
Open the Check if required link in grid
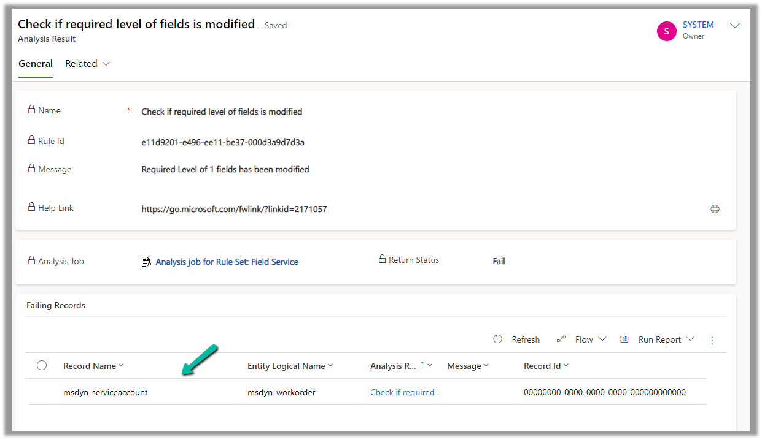[403, 392]
